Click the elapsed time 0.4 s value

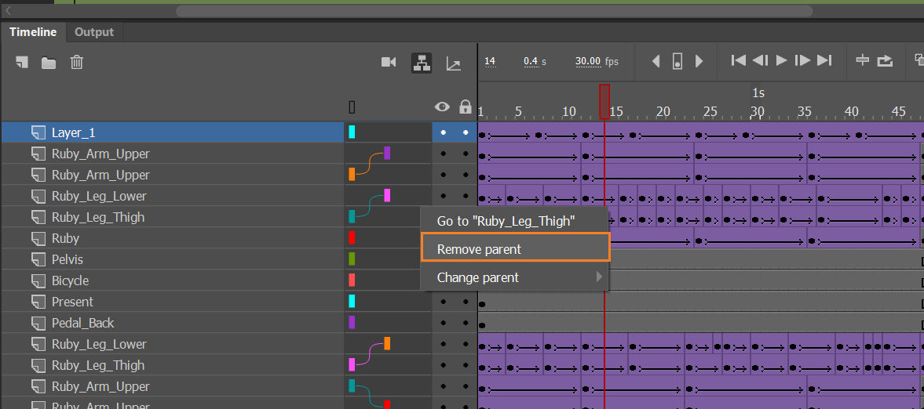coord(531,61)
